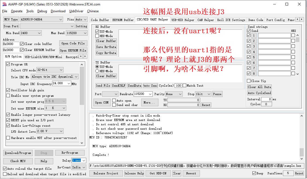The height and width of the screenshot is (179, 307).
Task: Enable user system program checkbox
Action: (x=8, y=95)
